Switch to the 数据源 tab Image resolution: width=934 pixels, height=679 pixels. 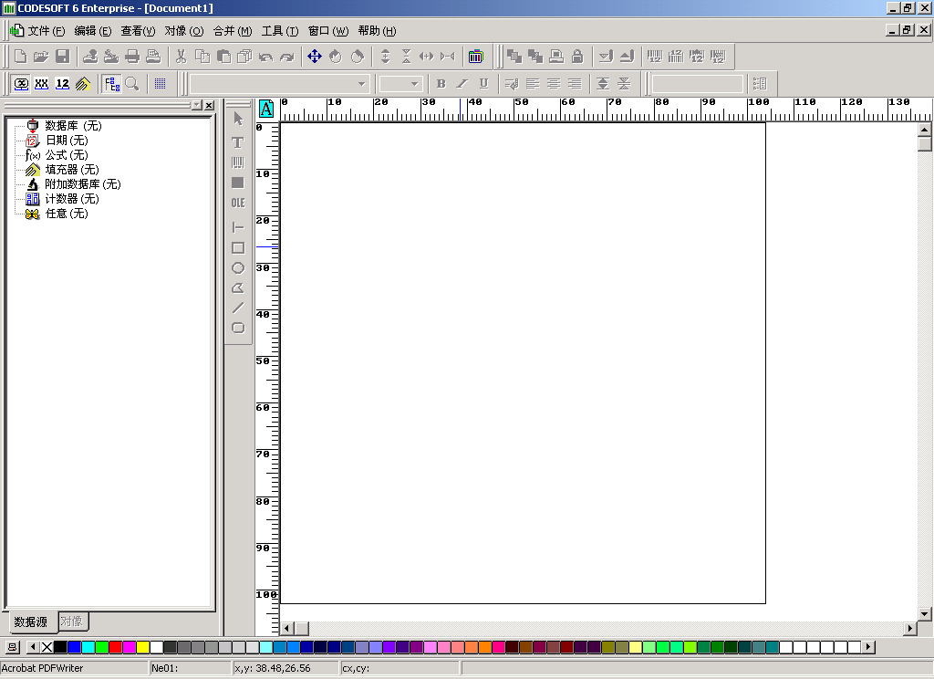coord(30,622)
